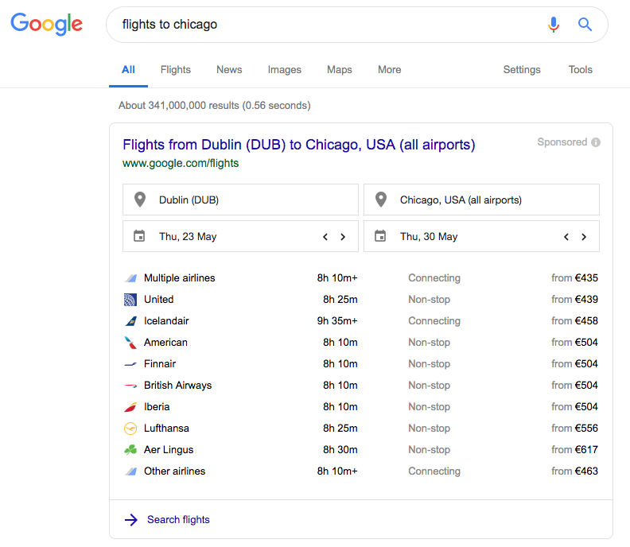Click the price from €439
Image resolution: width=630 pixels, height=547 pixels.
(x=574, y=300)
